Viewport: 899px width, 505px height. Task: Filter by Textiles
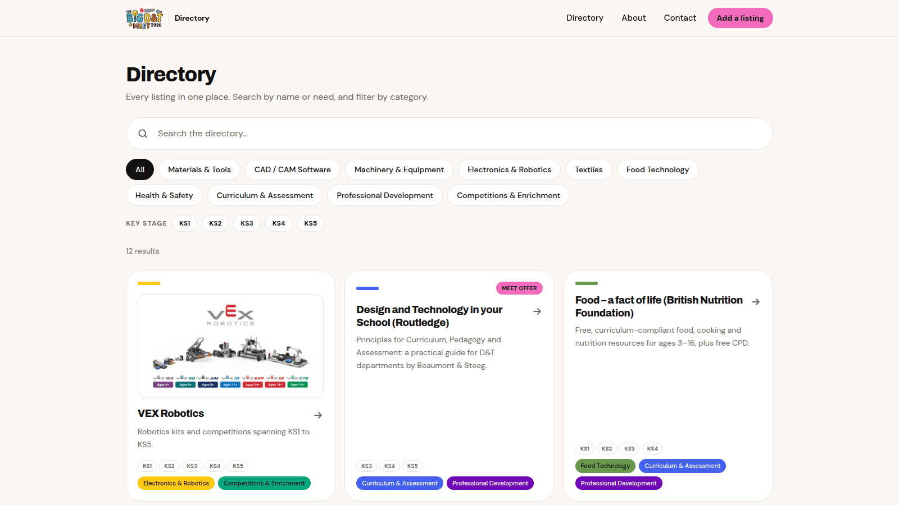pos(589,169)
